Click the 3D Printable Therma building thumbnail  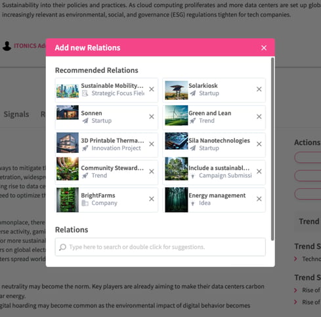[x=68, y=142]
